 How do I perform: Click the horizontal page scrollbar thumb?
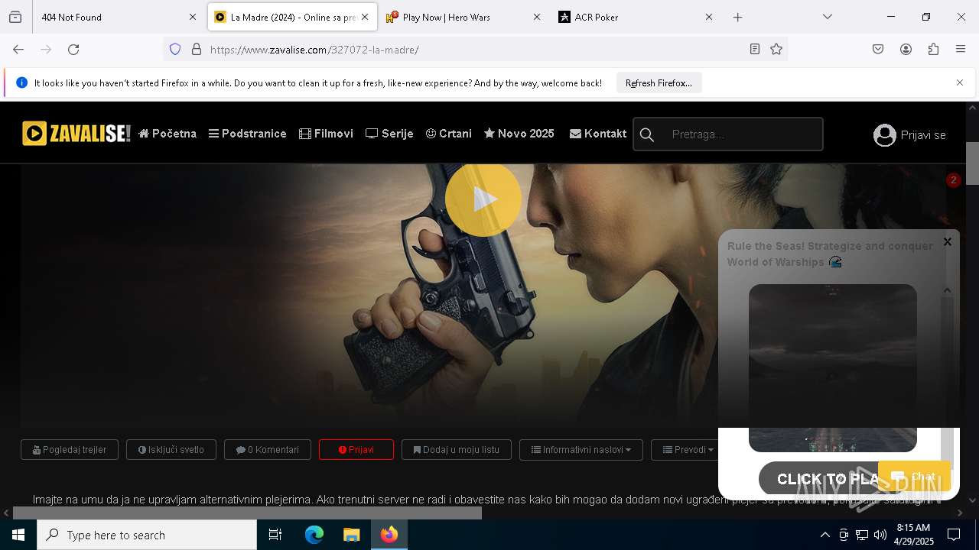247,513
